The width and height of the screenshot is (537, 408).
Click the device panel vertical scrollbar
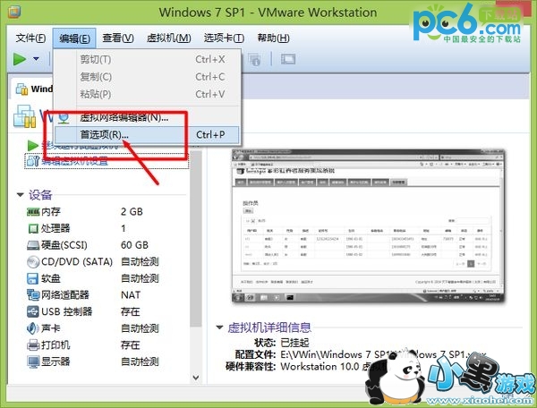[x=196, y=240]
